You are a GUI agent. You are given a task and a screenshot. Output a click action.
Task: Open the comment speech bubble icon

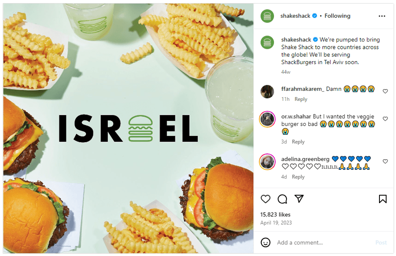pos(282,199)
